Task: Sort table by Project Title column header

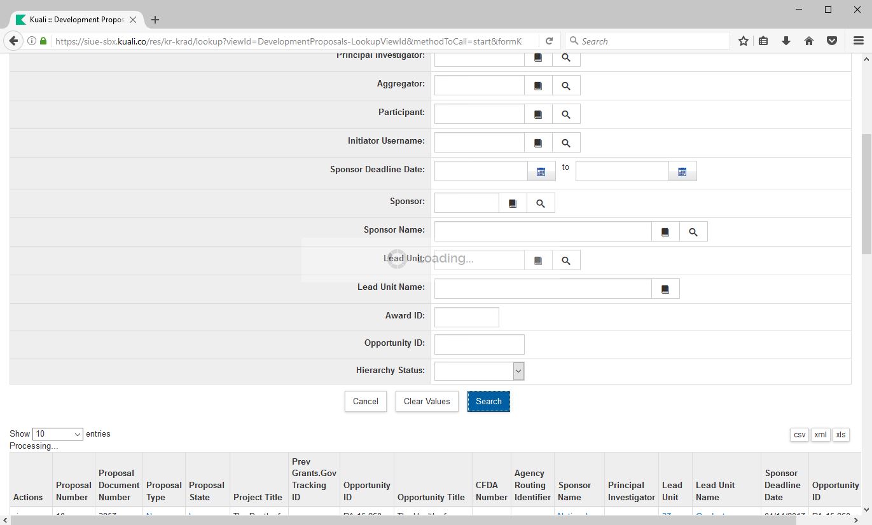Action: [x=258, y=497]
